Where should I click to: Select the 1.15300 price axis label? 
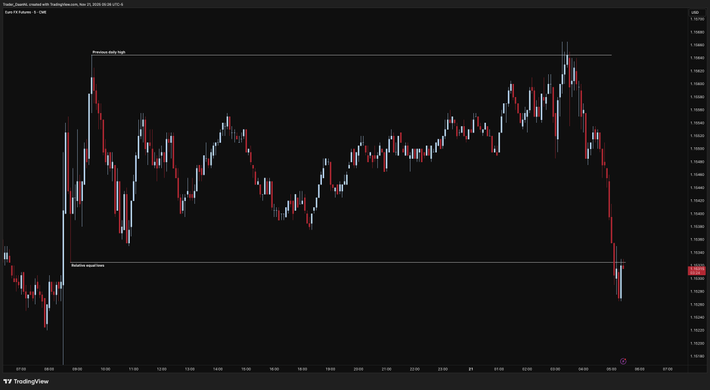tap(697, 278)
